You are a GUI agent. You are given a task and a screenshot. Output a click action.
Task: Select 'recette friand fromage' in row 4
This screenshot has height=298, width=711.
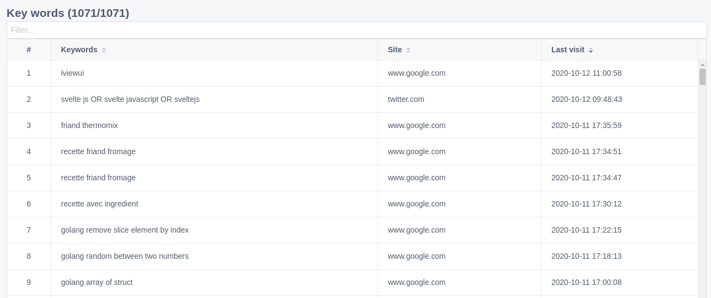[98, 151]
